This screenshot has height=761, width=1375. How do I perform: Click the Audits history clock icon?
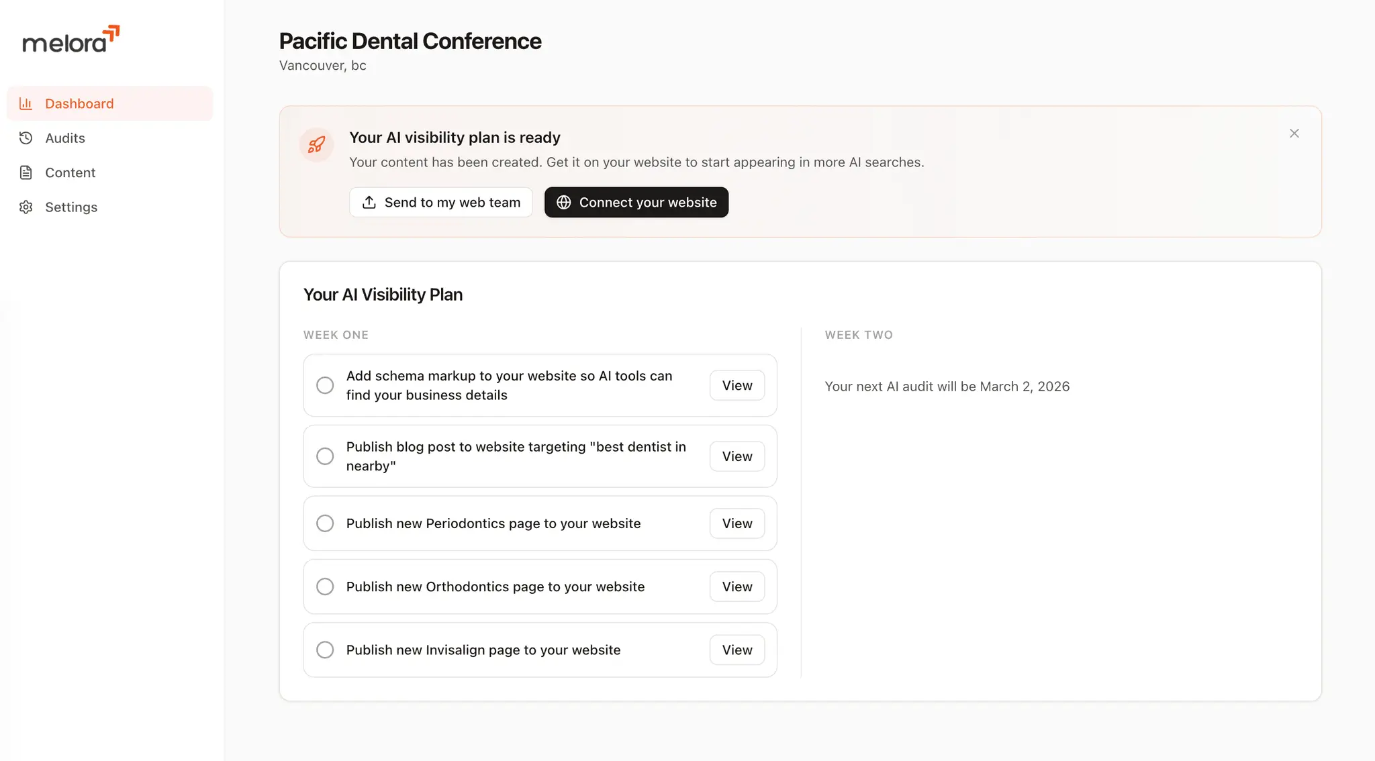click(26, 138)
